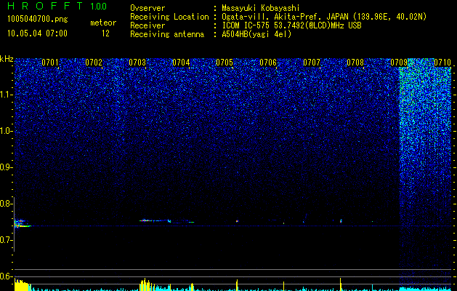The width and height of the screenshot is (457, 291).
Task: Click the date stamp 10.05.04 07:00
Action: (x=37, y=33)
